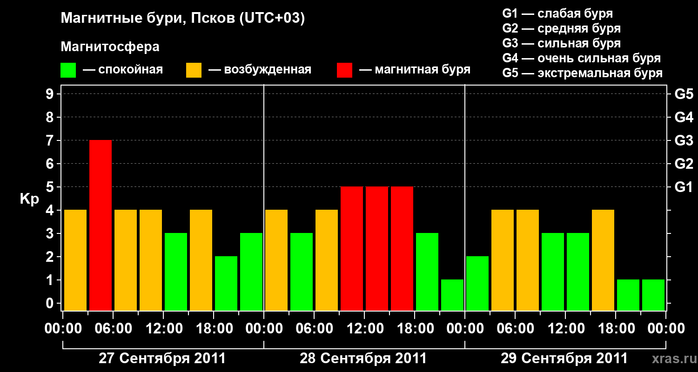Click the 'G3' label on the right axis
The image size is (698, 372).
coord(684,140)
